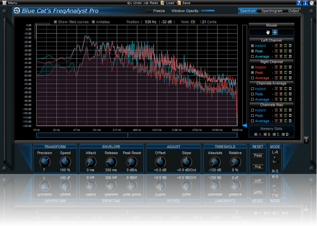Open the Menu icon at top left
The height and width of the screenshot is (226, 317).
[x=4, y=3]
